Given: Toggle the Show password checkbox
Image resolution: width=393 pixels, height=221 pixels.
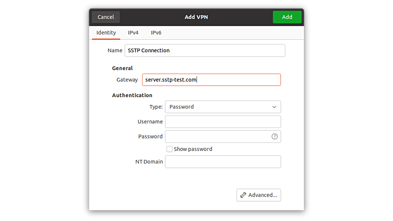Looking at the screenshot, I should coord(169,149).
